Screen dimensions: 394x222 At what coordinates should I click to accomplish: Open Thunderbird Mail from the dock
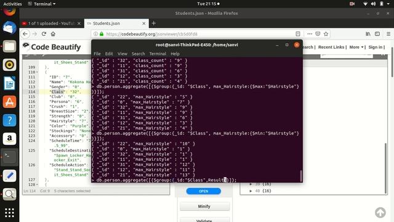9,28
